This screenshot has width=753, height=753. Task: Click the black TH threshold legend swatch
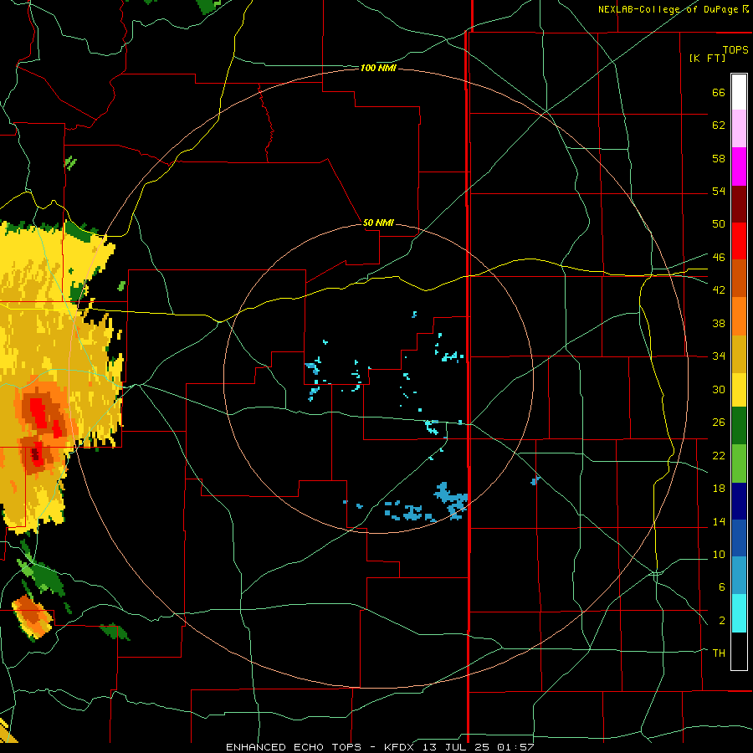(x=739, y=651)
